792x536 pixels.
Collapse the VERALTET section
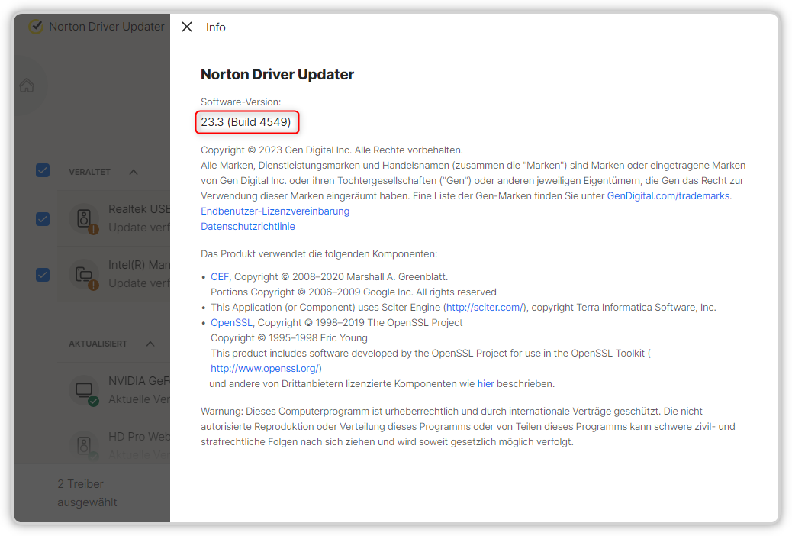tap(134, 172)
